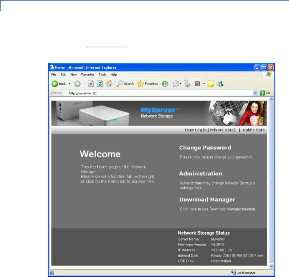Open the Mail dropdown arrow
Screen dimensions: 289x277
tap(181, 84)
